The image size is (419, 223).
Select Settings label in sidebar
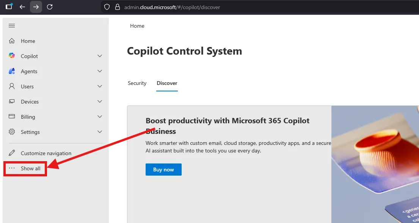click(x=30, y=132)
